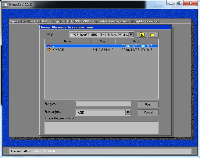
Task: Sort by the Date column header
Action: pyautogui.click(x=137, y=41)
